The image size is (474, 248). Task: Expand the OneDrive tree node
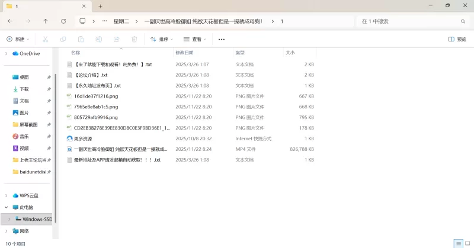pyautogui.click(x=7, y=53)
